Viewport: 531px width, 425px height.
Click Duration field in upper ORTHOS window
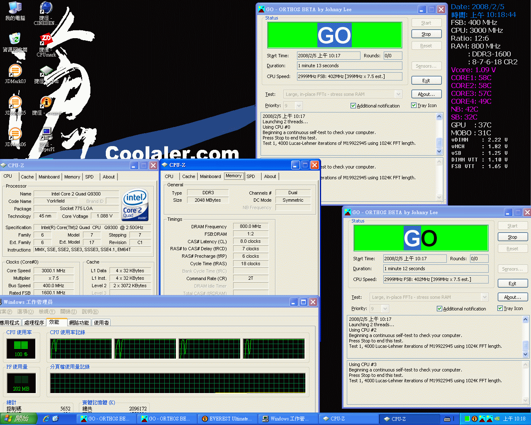click(350, 66)
